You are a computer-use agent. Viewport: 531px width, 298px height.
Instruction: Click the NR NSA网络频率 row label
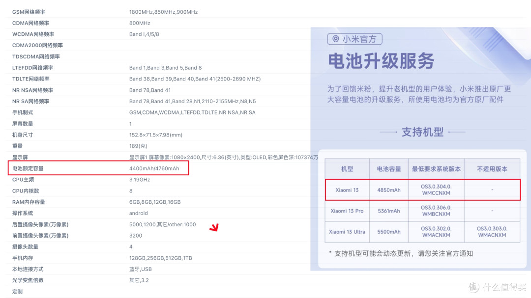coord(32,90)
